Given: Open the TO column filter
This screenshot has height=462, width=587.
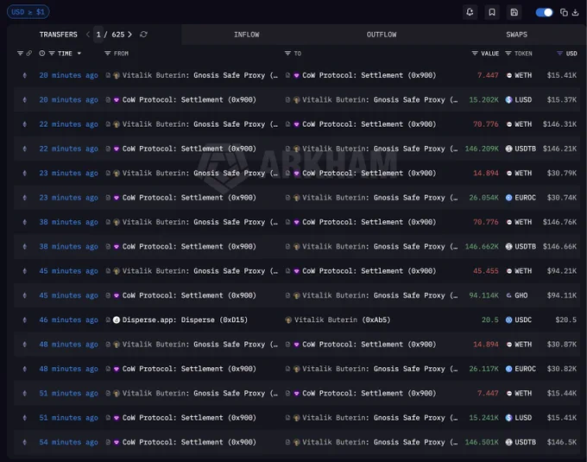Looking at the screenshot, I should point(287,54).
